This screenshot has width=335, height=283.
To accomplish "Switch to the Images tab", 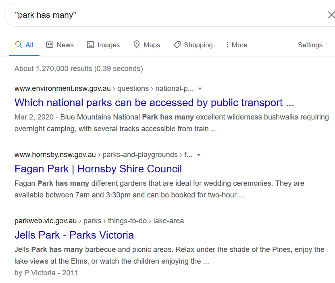I will (x=104, y=45).
